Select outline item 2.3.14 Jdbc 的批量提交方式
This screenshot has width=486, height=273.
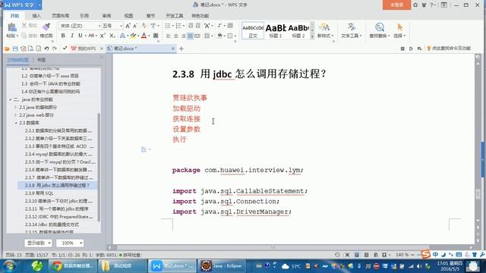pyautogui.click(x=52, y=224)
